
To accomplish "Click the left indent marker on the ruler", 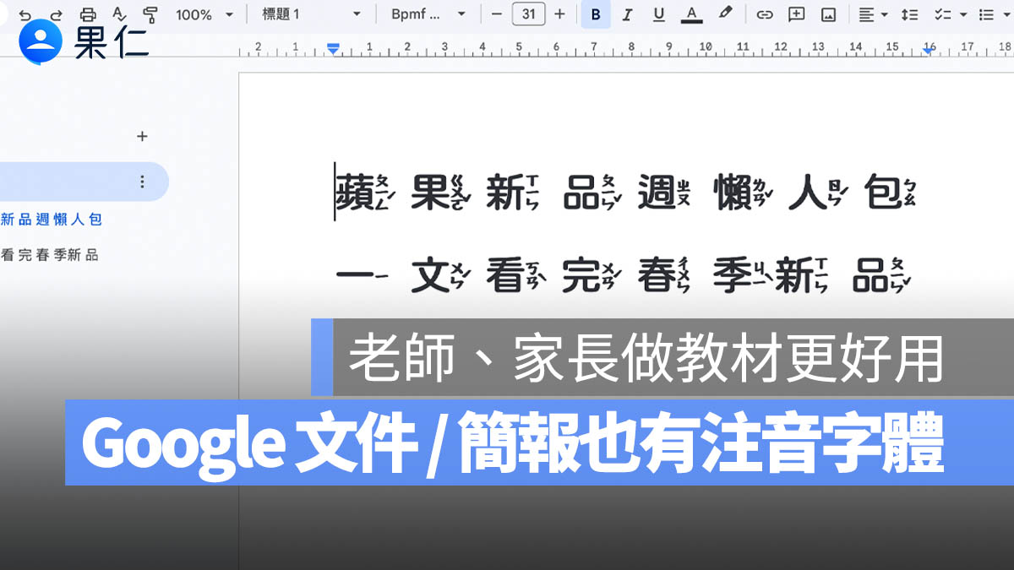I will pos(333,50).
